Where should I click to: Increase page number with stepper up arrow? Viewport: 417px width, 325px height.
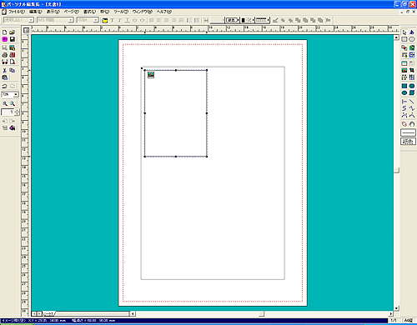tap(18, 111)
